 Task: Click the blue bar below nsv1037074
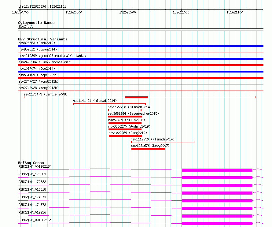tap(141, 72)
